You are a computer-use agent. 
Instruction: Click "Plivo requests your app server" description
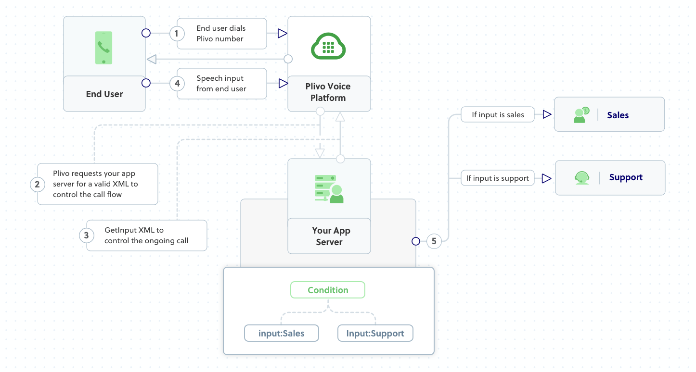click(96, 184)
